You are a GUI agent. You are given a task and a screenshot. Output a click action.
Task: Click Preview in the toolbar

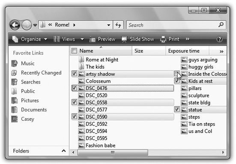click(x=102, y=39)
